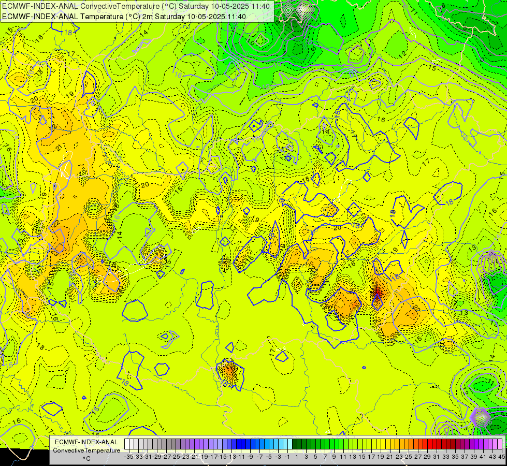Click the 31 value on the legend scale
The height and width of the screenshot is (466, 507).
[x=437, y=457]
